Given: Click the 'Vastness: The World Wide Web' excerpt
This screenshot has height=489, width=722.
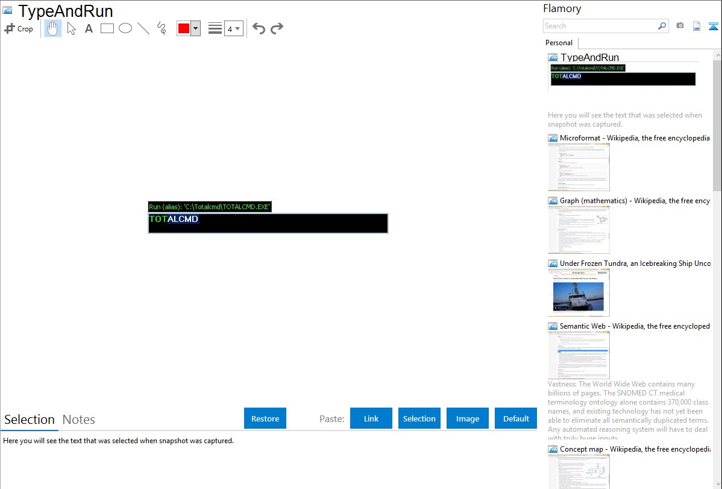Looking at the screenshot, I should coord(628,411).
